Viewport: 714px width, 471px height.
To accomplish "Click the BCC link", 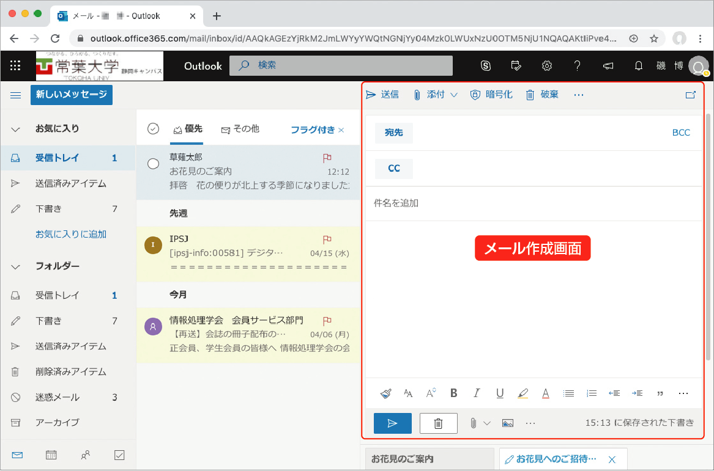I will click(680, 133).
